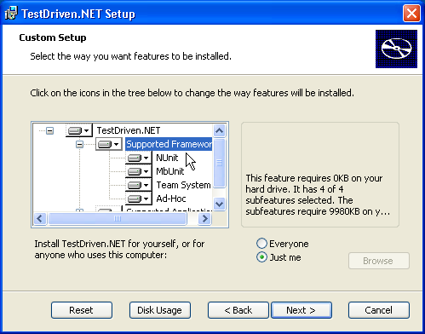Screen dimensions: 425x334
Task: Click the Team System feature drive icon
Action: (x=139, y=185)
